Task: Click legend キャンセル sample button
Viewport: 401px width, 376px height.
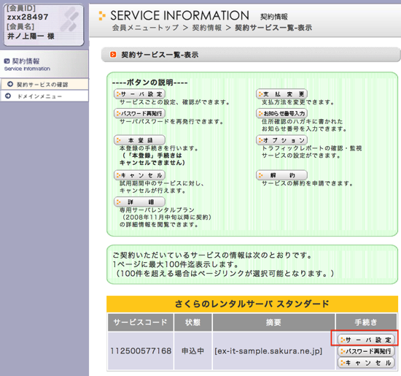Action: (139, 175)
